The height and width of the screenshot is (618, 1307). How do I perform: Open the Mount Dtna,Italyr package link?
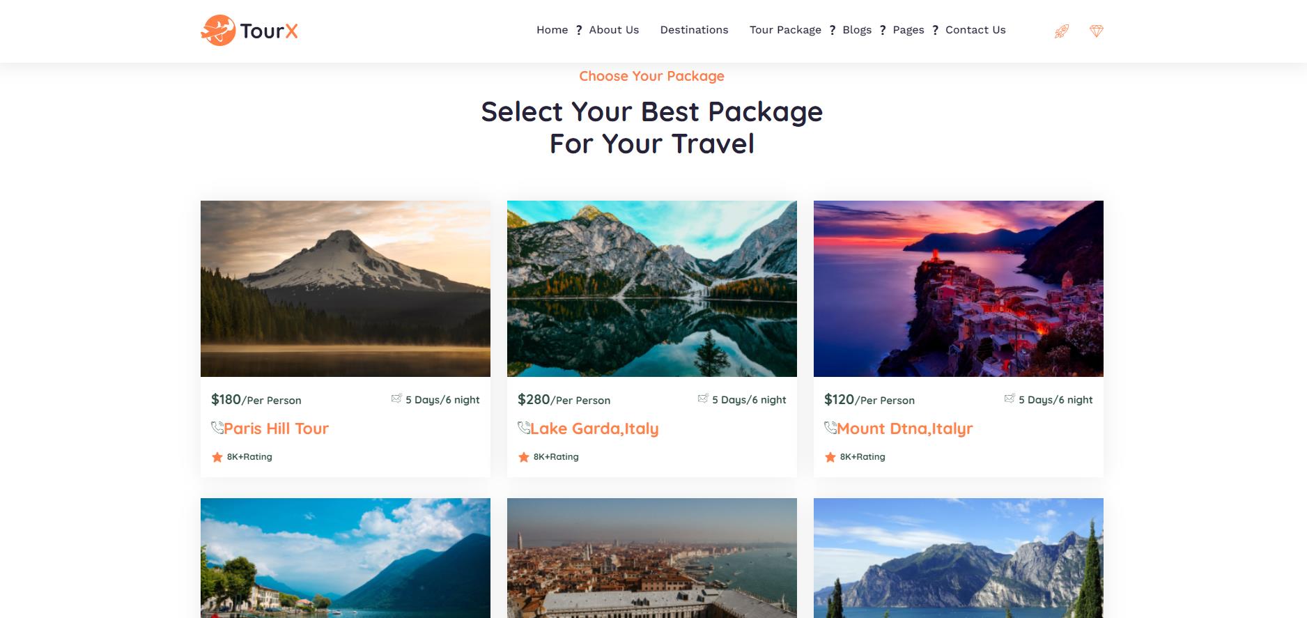point(904,428)
